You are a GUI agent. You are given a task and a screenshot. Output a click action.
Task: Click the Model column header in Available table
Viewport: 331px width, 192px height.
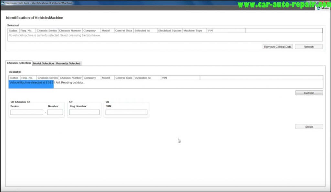coord(107,78)
